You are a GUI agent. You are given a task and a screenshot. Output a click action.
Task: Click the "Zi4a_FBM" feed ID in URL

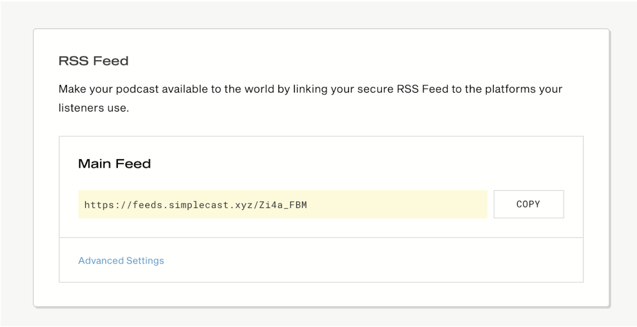(x=283, y=204)
